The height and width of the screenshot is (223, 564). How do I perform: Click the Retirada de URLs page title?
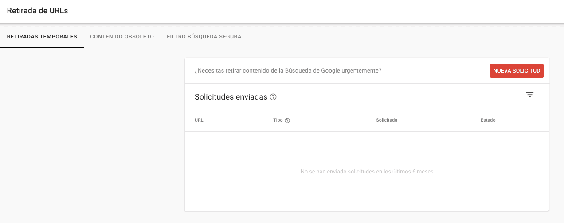point(38,11)
